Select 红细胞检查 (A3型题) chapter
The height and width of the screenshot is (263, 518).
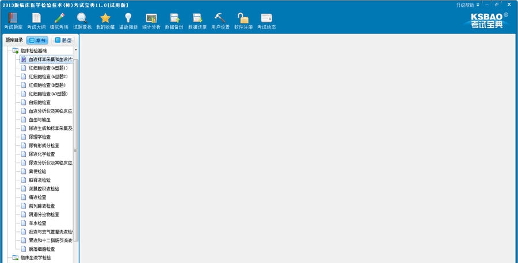pos(44,94)
